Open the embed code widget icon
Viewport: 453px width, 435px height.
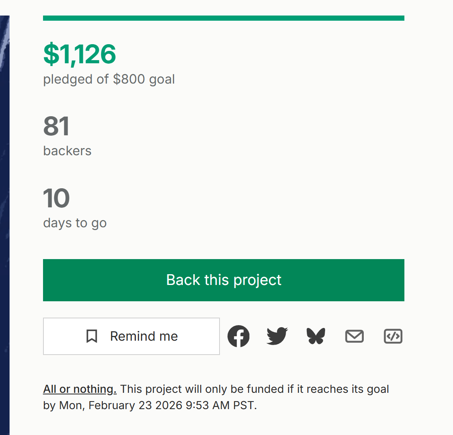393,336
